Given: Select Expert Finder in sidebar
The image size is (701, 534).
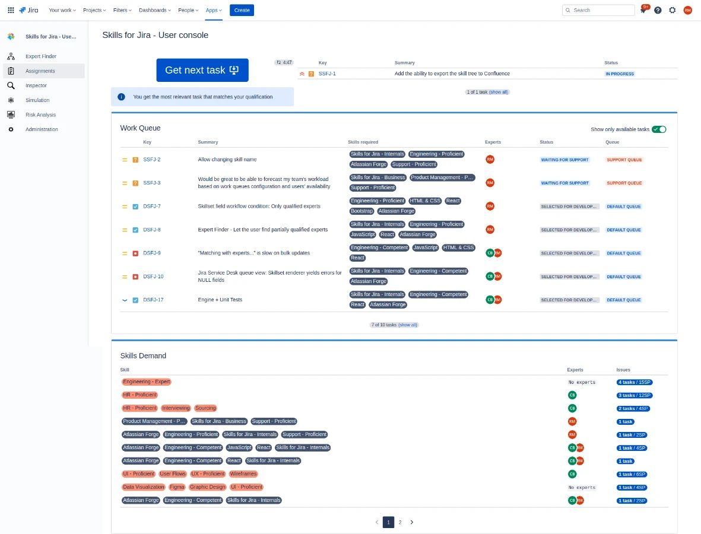Looking at the screenshot, I should point(44,56).
